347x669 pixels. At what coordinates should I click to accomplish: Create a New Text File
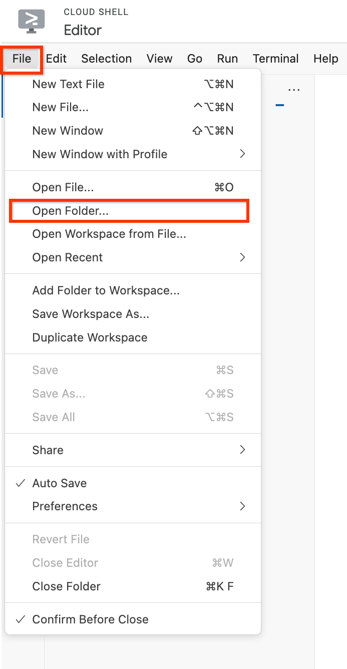tap(68, 84)
